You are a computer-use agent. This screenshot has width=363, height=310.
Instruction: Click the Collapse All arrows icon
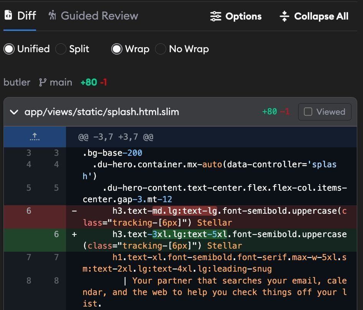[x=284, y=16]
